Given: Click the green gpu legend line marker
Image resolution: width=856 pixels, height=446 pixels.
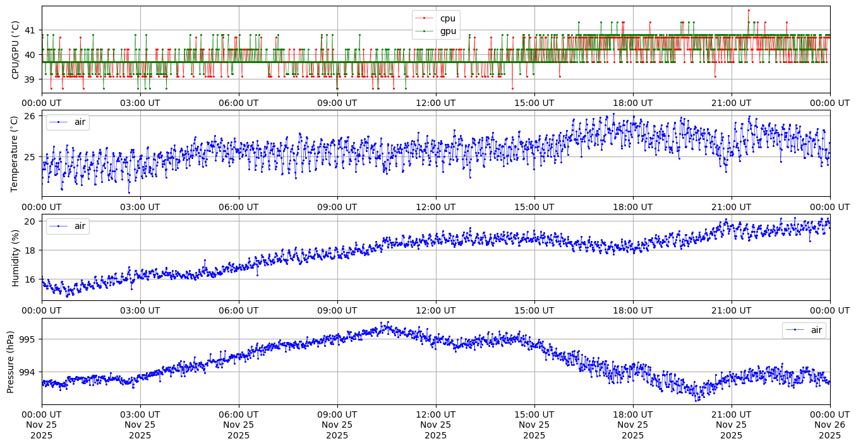Looking at the screenshot, I should pyautogui.click(x=425, y=31).
